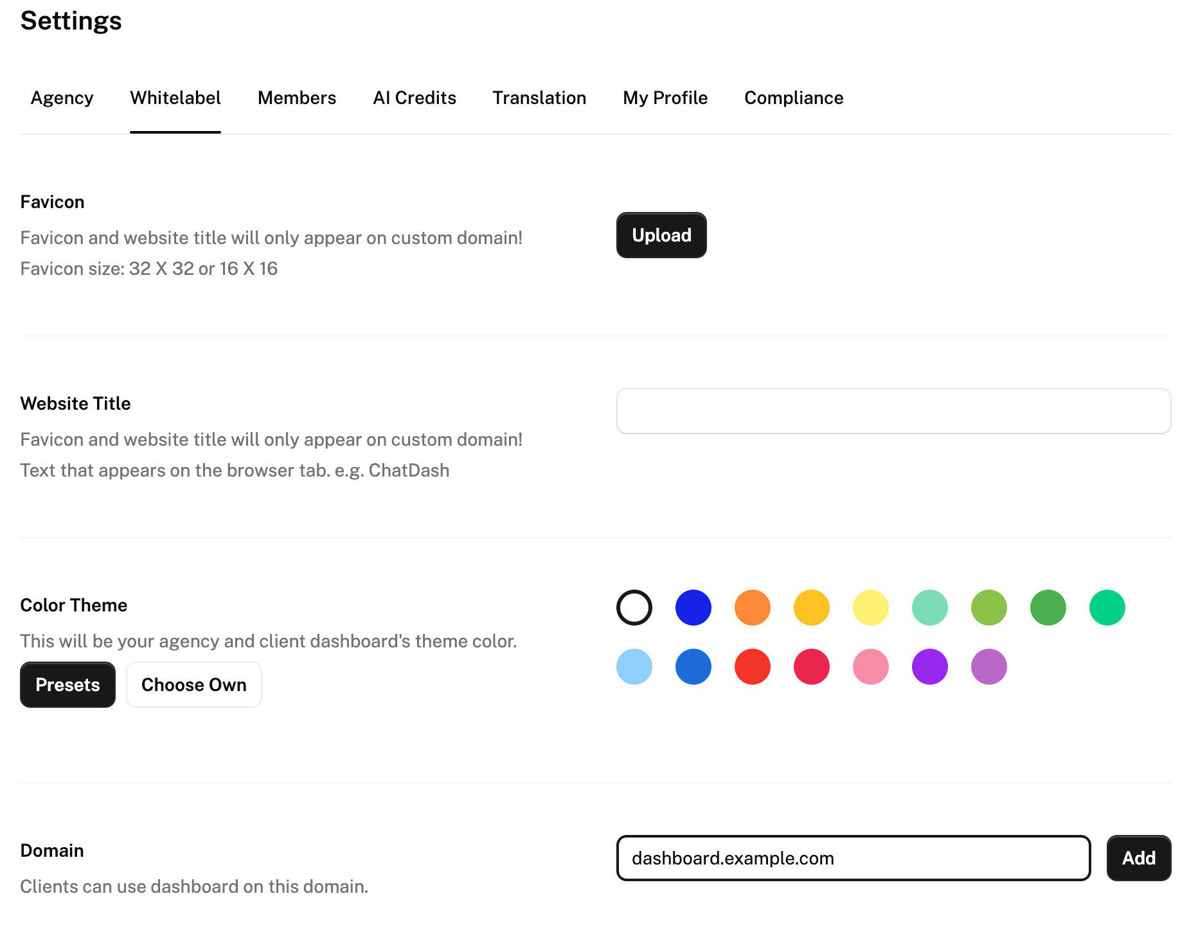Open the My Profile tab
The height and width of the screenshot is (939, 1189).
coord(665,98)
